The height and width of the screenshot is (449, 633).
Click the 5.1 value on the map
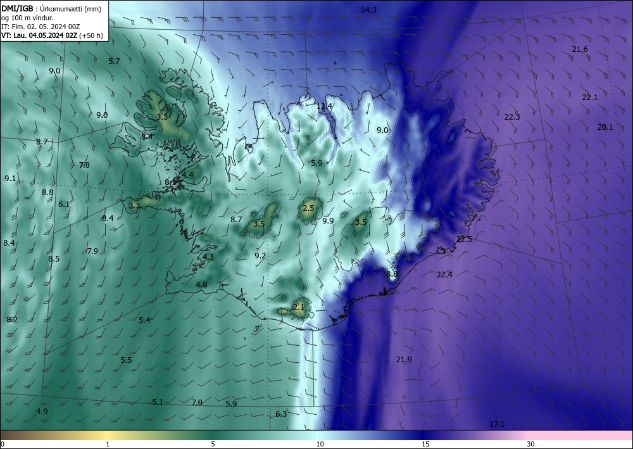158,402
